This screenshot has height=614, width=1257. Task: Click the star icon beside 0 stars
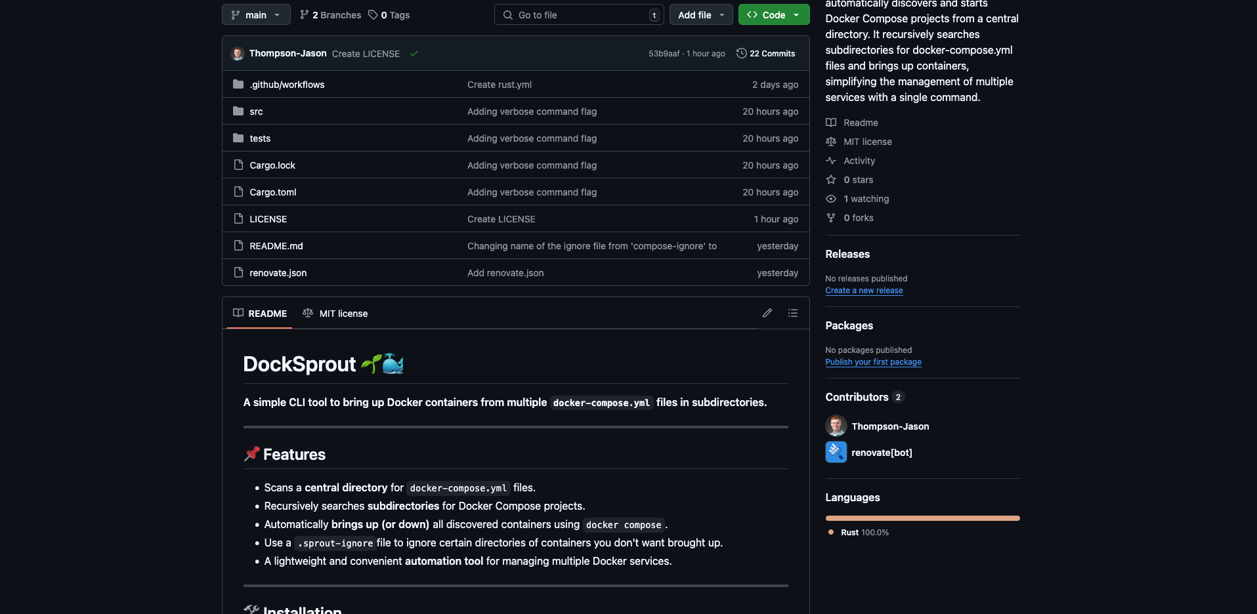(x=831, y=180)
